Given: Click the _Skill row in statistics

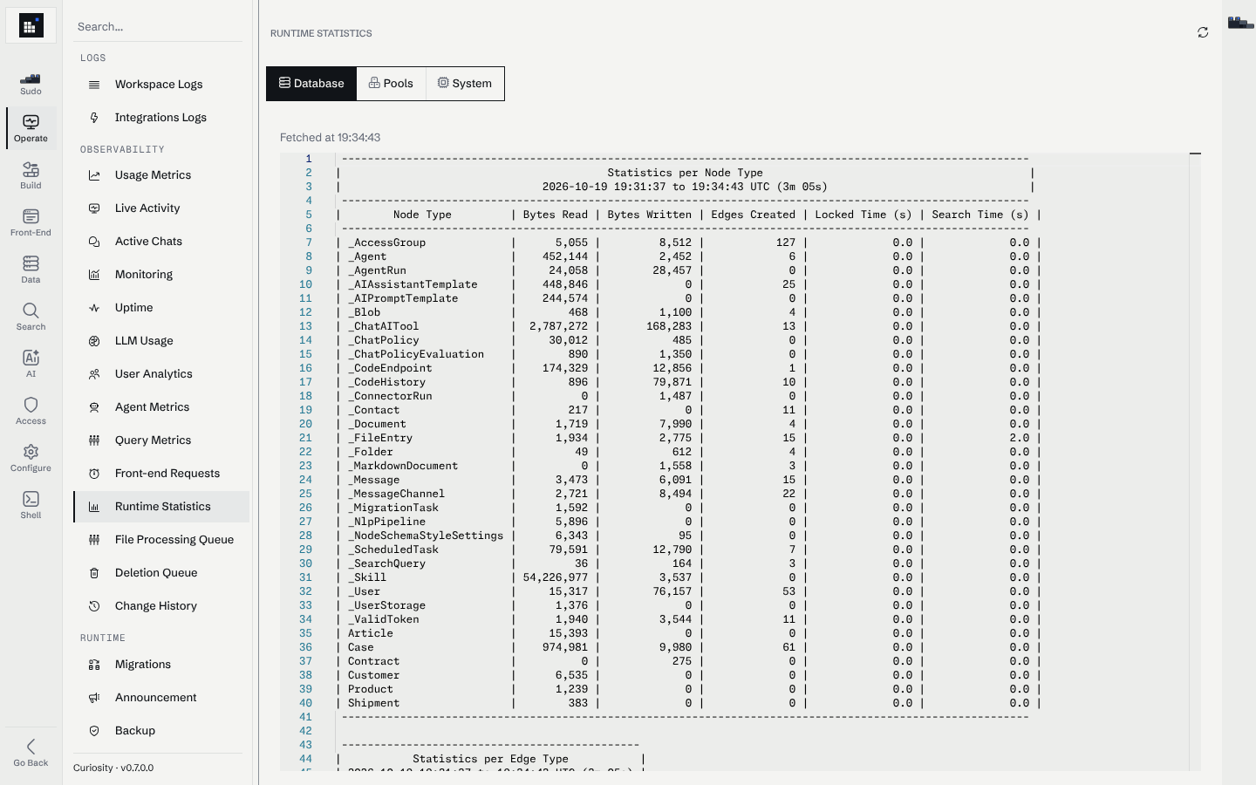Looking at the screenshot, I should pyautogui.click(x=689, y=577).
